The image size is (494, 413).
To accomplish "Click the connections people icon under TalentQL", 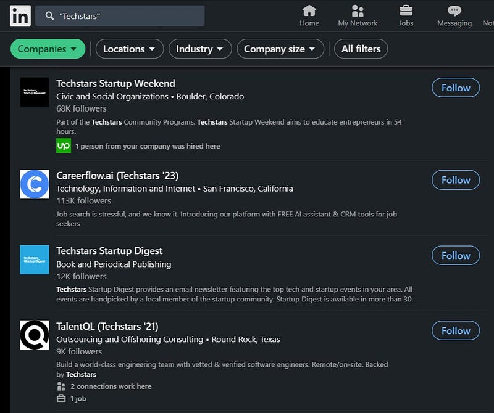I will coord(61,386).
